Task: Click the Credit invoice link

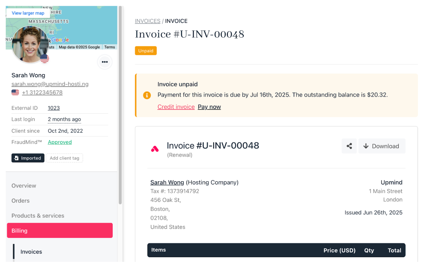Action: point(176,107)
